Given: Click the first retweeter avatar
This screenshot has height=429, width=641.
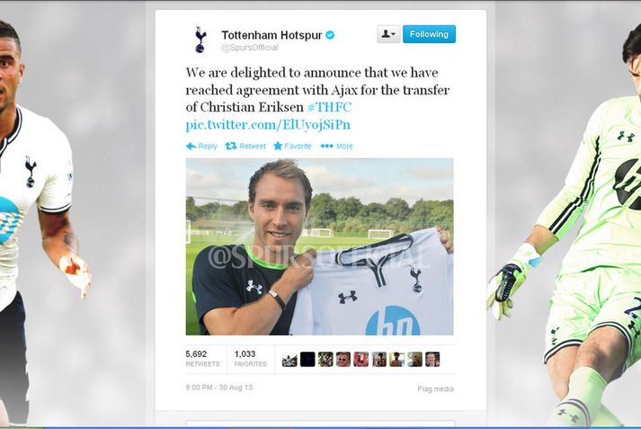Looking at the screenshot, I should pyautogui.click(x=289, y=360).
